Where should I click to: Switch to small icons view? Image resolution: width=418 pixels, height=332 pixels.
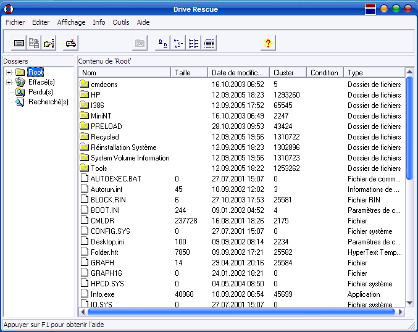pyautogui.click(x=178, y=43)
